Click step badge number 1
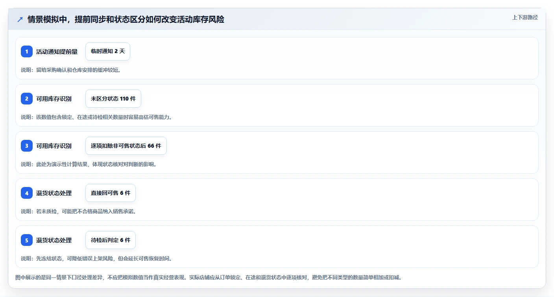554x297 pixels. coord(27,51)
